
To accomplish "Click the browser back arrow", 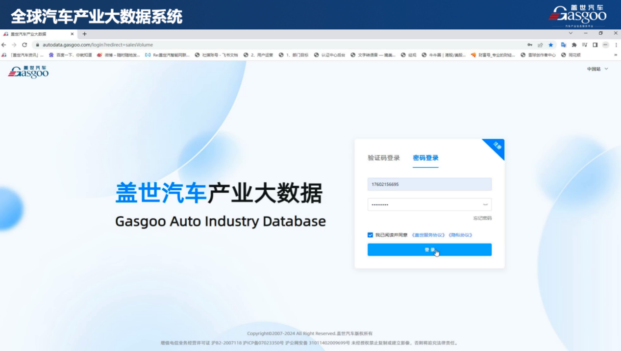I will [x=4, y=45].
